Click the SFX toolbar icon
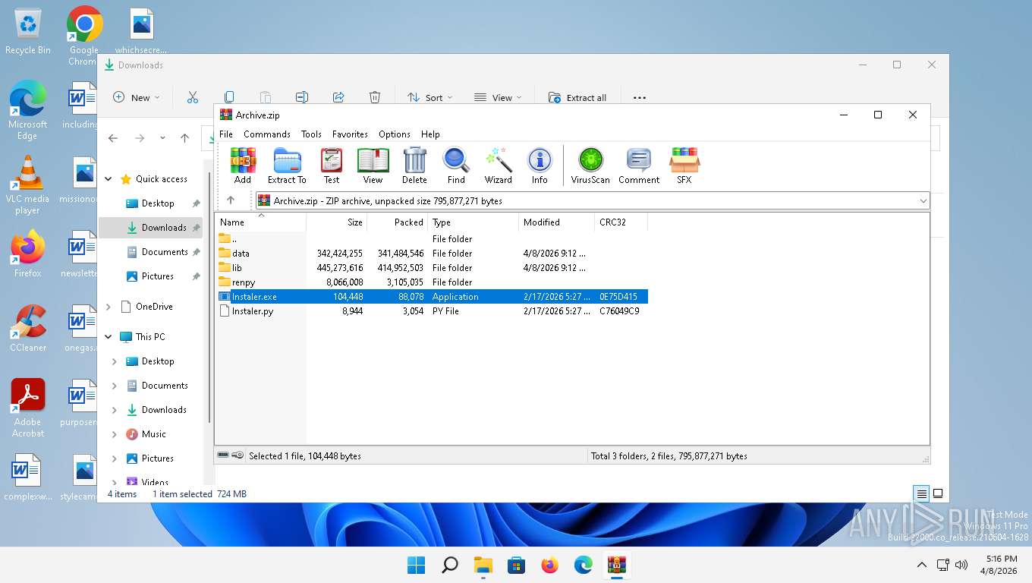 (x=684, y=166)
